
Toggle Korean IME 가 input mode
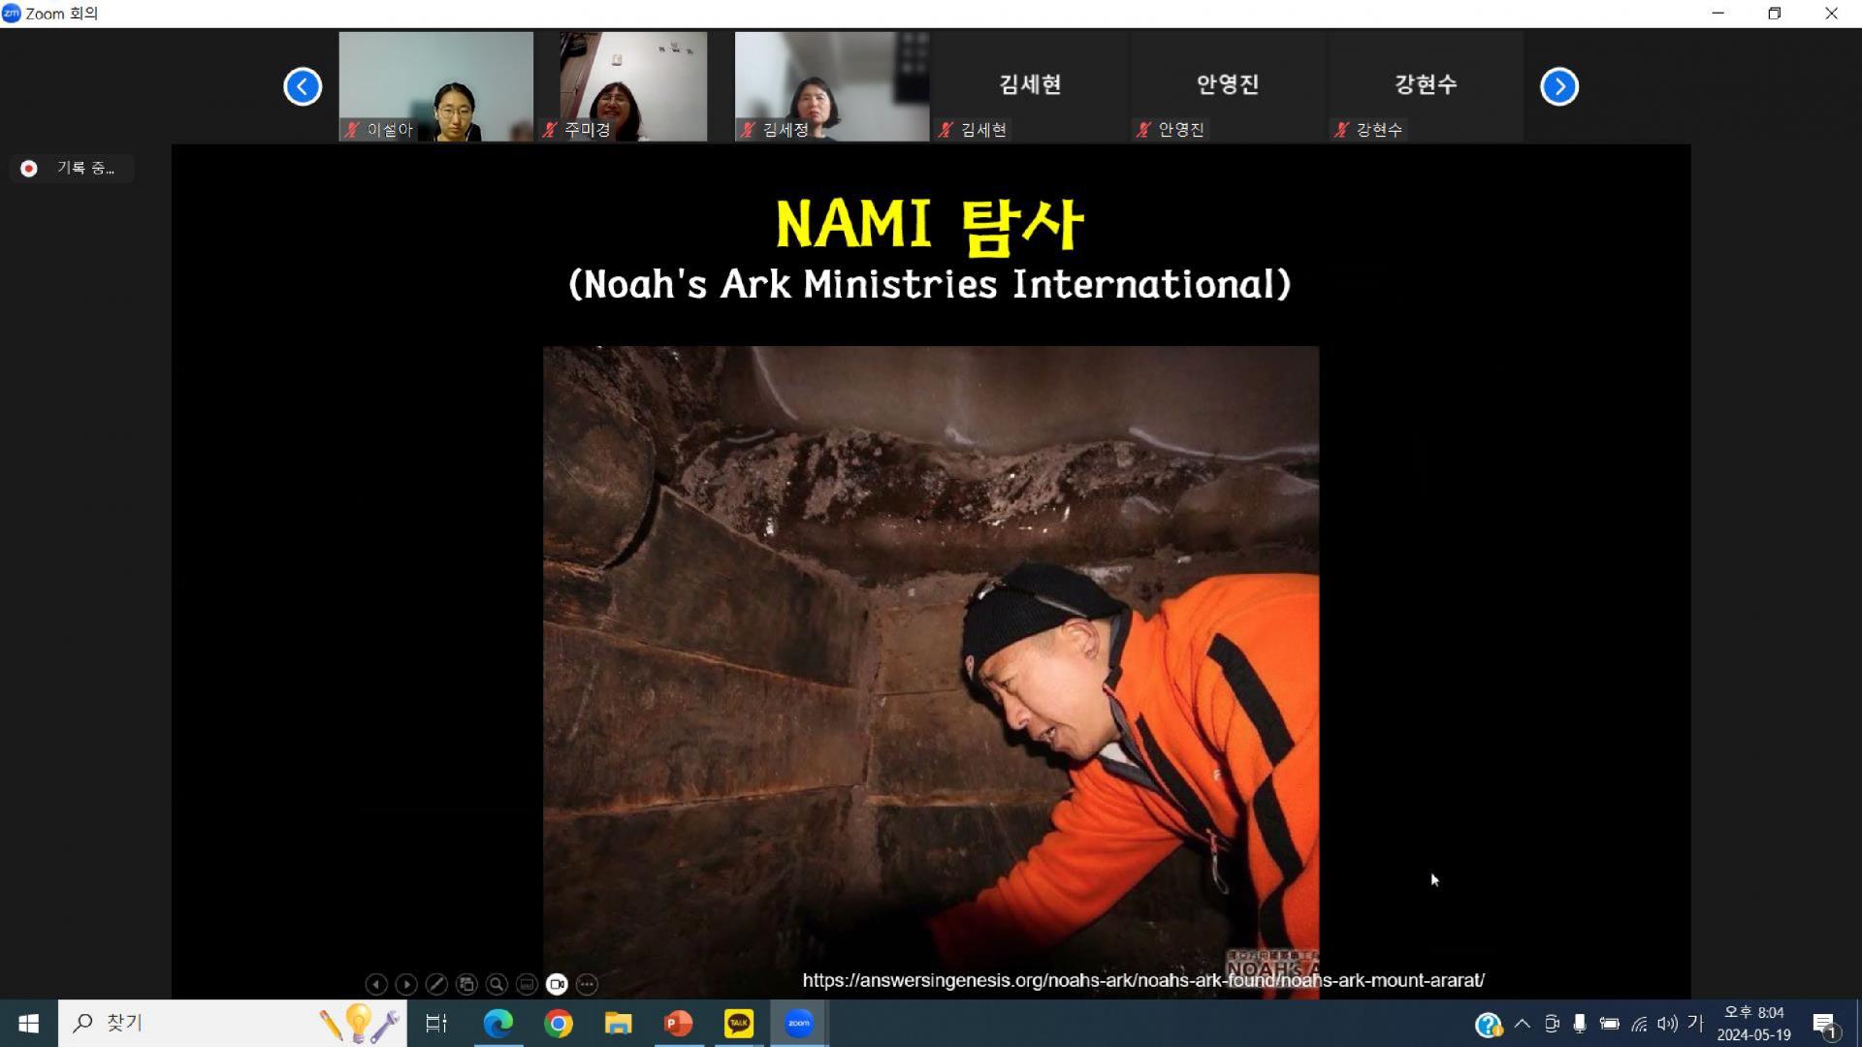tap(1695, 1022)
